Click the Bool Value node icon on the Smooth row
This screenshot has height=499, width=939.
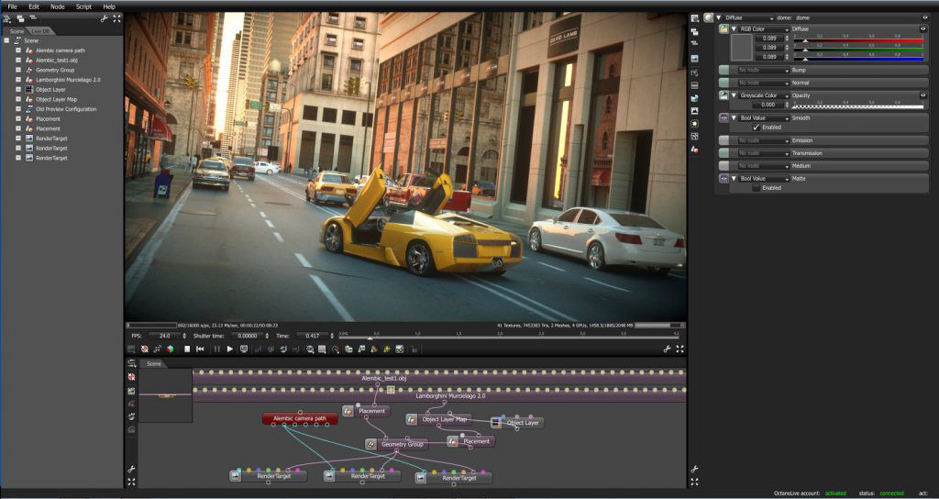[x=724, y=118]
